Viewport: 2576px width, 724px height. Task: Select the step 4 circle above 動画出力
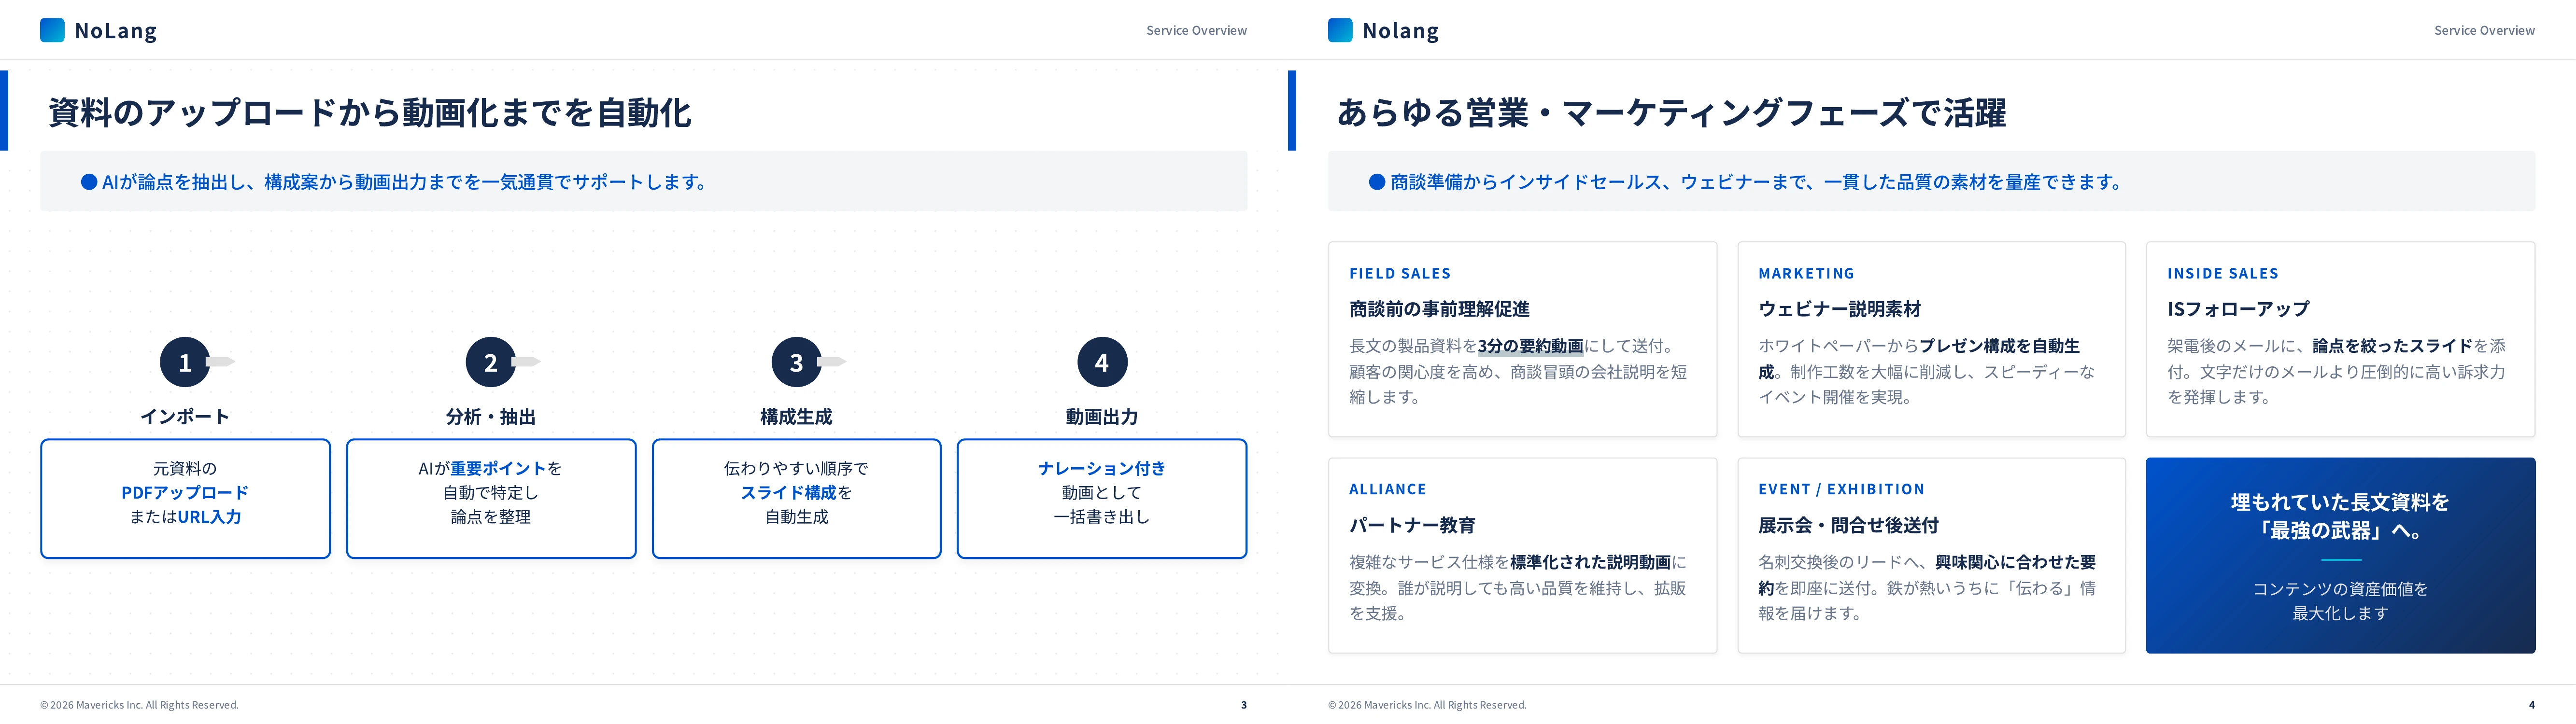[x=1102, y=362]
